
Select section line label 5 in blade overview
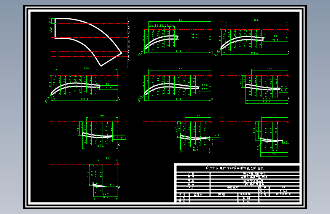pyautogui.click(x=129, y=42)
